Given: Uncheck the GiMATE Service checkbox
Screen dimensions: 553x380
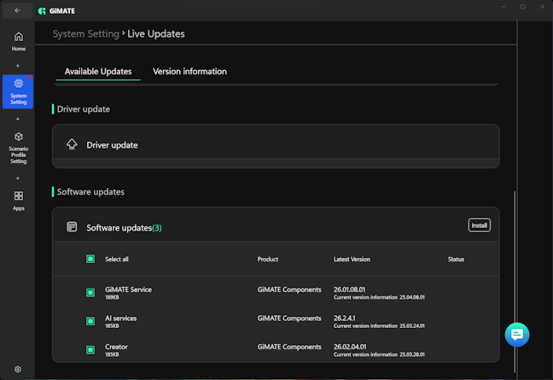Looking at the screenshot, I should pos(90,293).
